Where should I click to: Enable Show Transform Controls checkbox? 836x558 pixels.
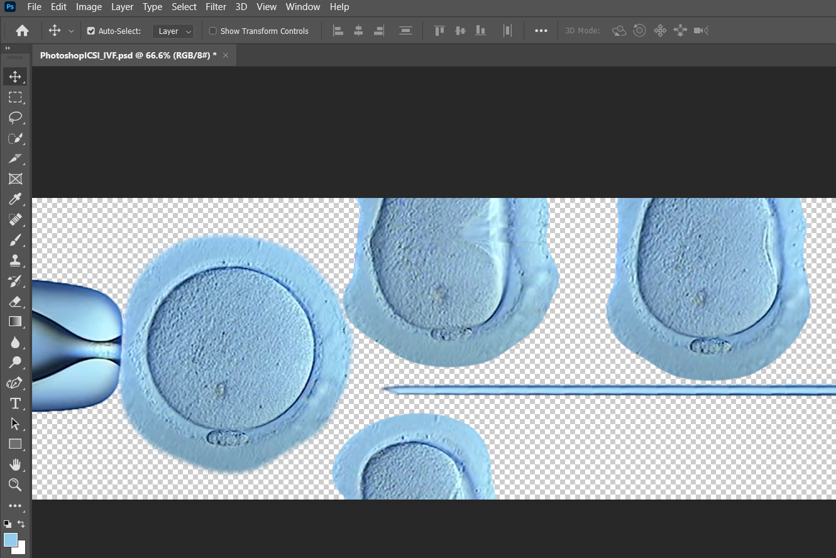click(212, 31)
